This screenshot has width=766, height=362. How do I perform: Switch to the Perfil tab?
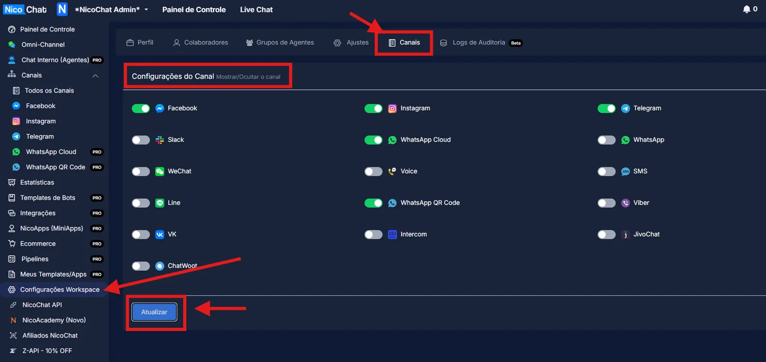point(140,43)
